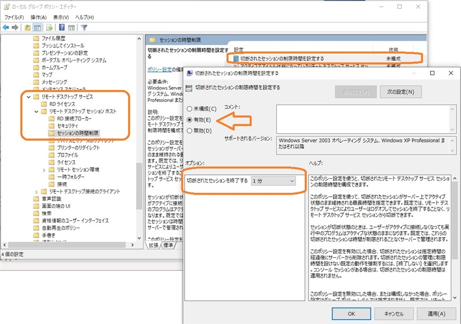The image size is (461, 324).
Task: Click the folder icon beside 一時フォルダー
Action: 51,177
